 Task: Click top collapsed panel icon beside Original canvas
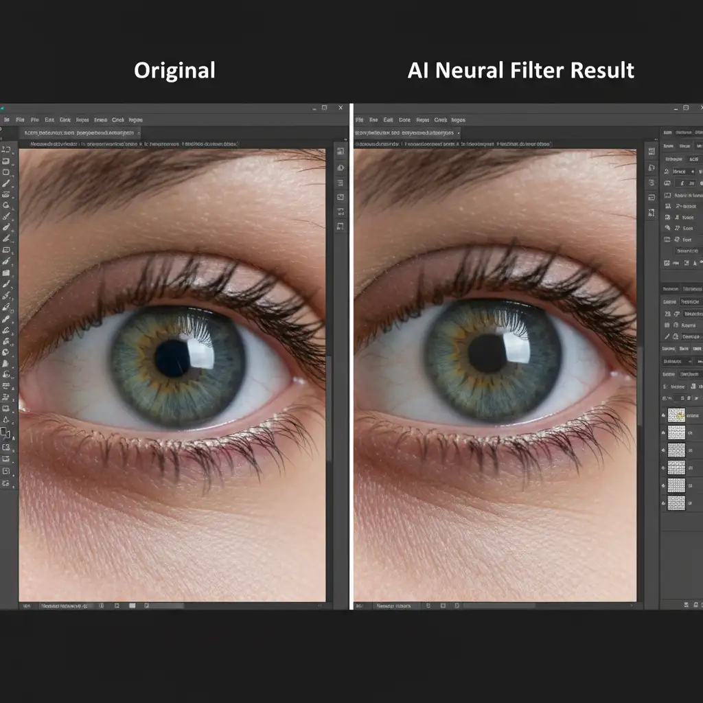(x=340, y=152)
